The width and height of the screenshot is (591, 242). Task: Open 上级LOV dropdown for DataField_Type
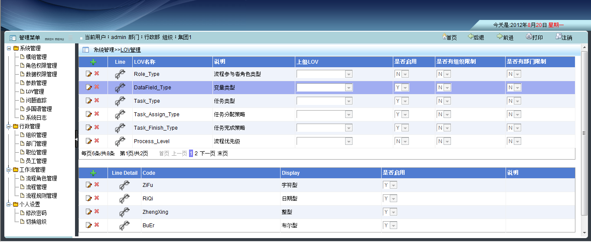pos(324,88)
